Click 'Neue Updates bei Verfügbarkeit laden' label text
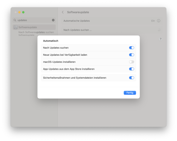 coord(65,55)
